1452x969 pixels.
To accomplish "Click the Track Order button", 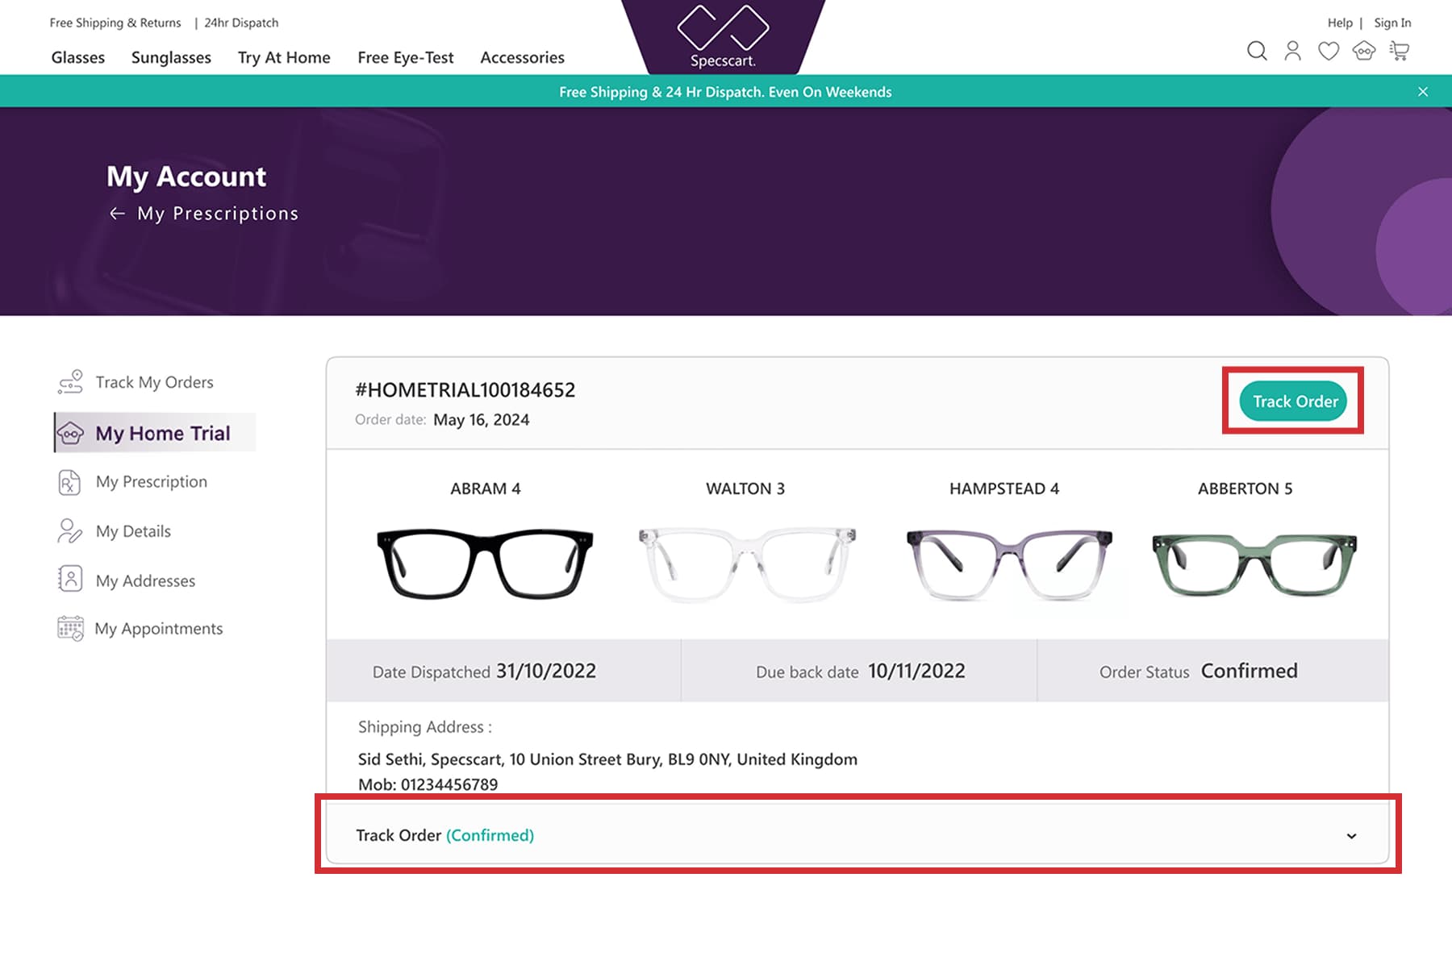I will (1293, 401).
